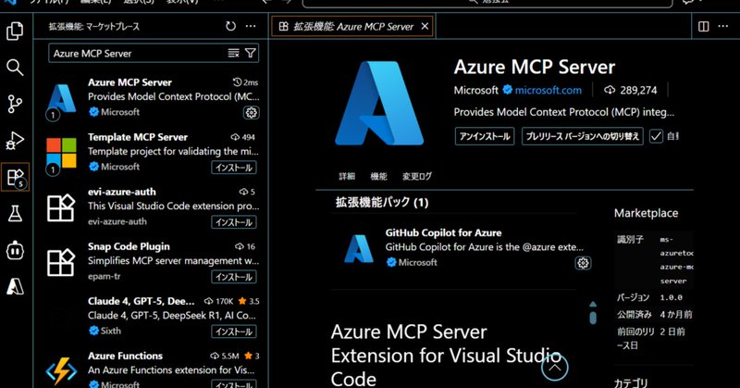The image size is (740, 388).
Task: Open the marketplace panel more actions menu
Action: [251, 27]
